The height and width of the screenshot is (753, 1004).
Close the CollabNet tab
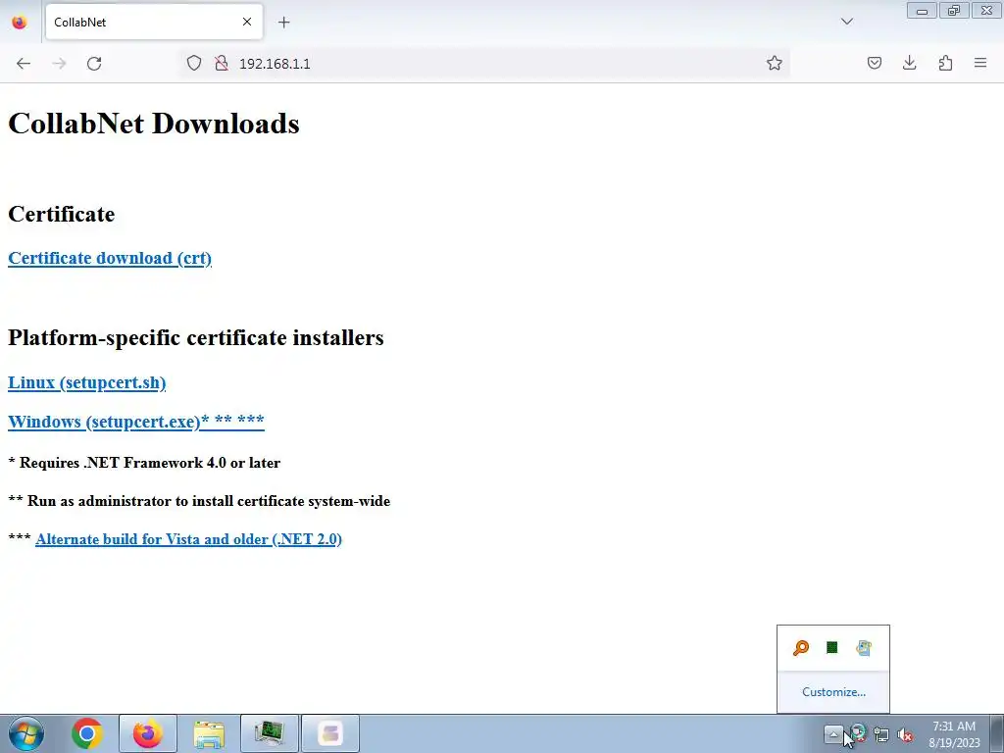[x=246, y=22]
